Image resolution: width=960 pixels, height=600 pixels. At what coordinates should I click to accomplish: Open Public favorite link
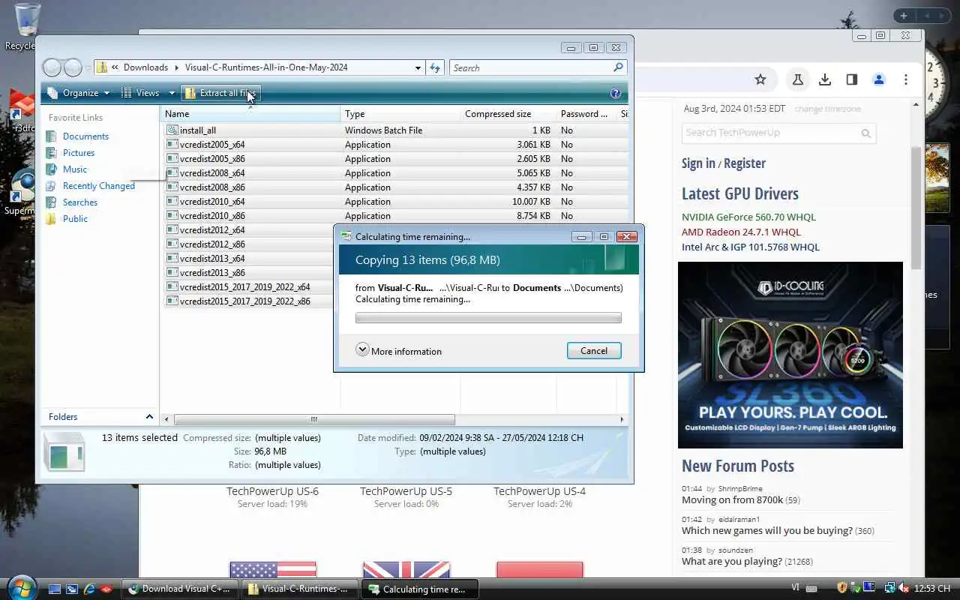tap(75, 219)
